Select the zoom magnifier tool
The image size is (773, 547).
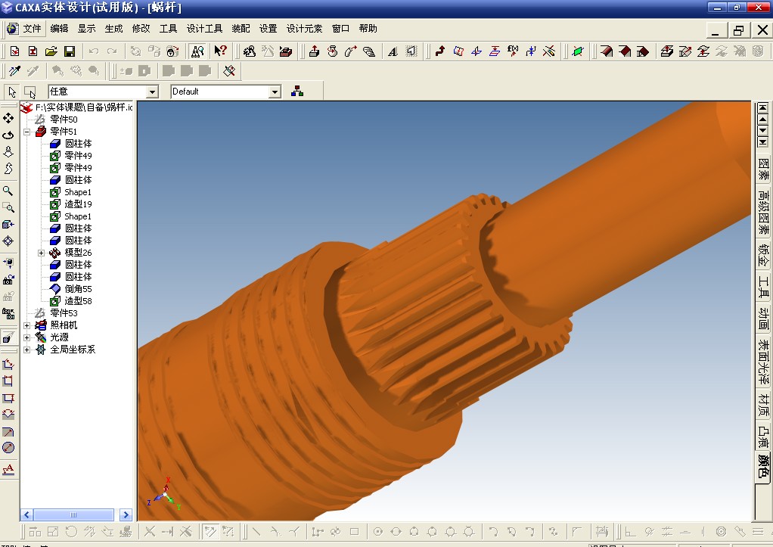[x=8, y=191]
